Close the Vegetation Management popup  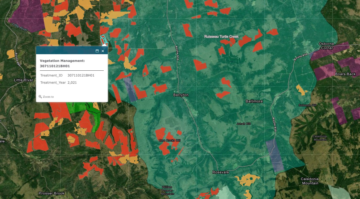click(103, 51)
